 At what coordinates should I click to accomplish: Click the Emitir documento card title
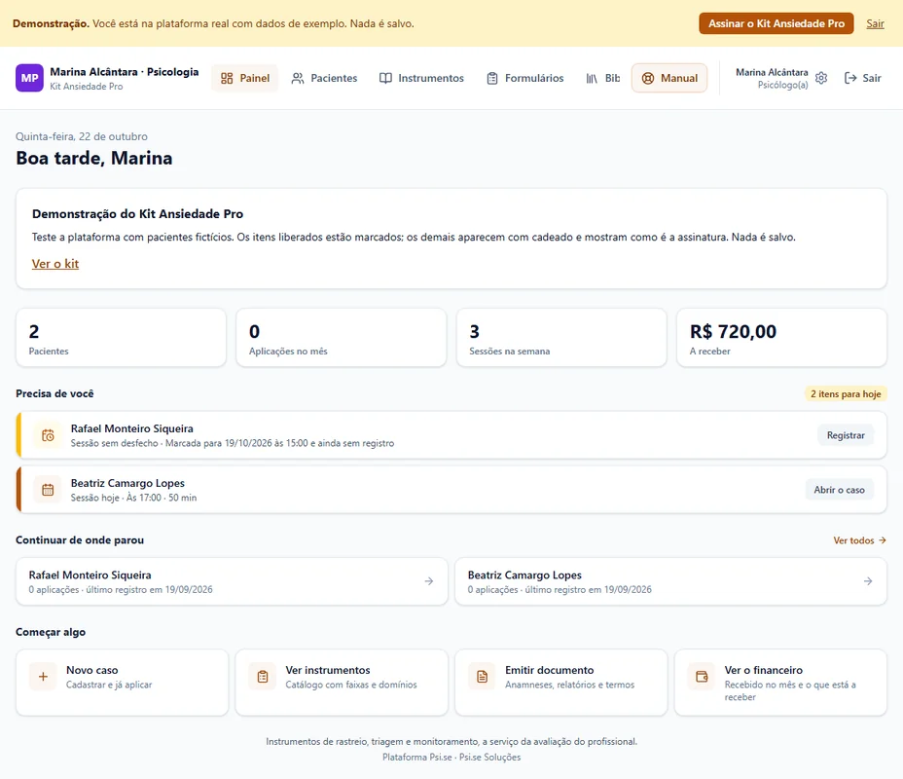(x=550, y=670)
